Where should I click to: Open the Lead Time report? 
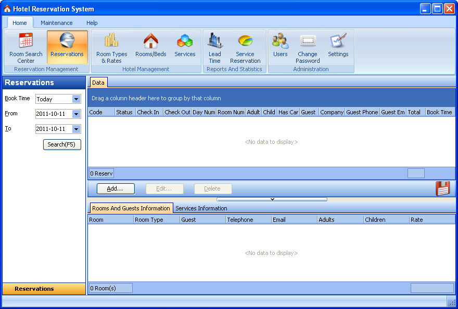(x=214, y=48)
